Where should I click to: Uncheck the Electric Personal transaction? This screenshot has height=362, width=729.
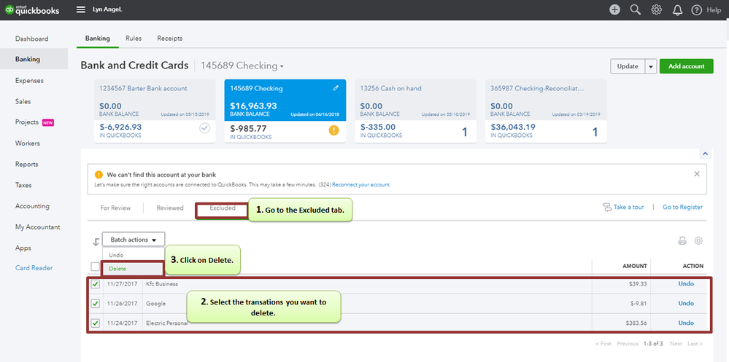(95, 323)
